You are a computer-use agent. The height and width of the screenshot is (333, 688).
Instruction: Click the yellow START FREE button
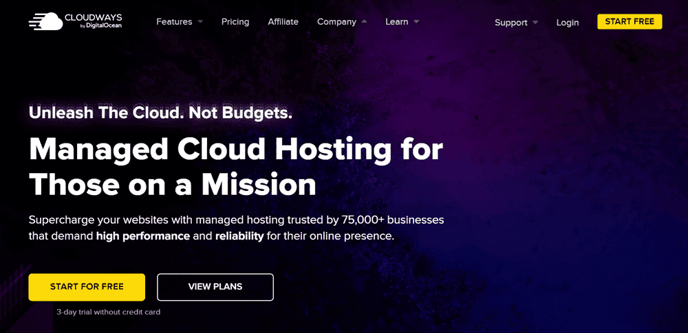pyautogui.click(x=630, y=21)
